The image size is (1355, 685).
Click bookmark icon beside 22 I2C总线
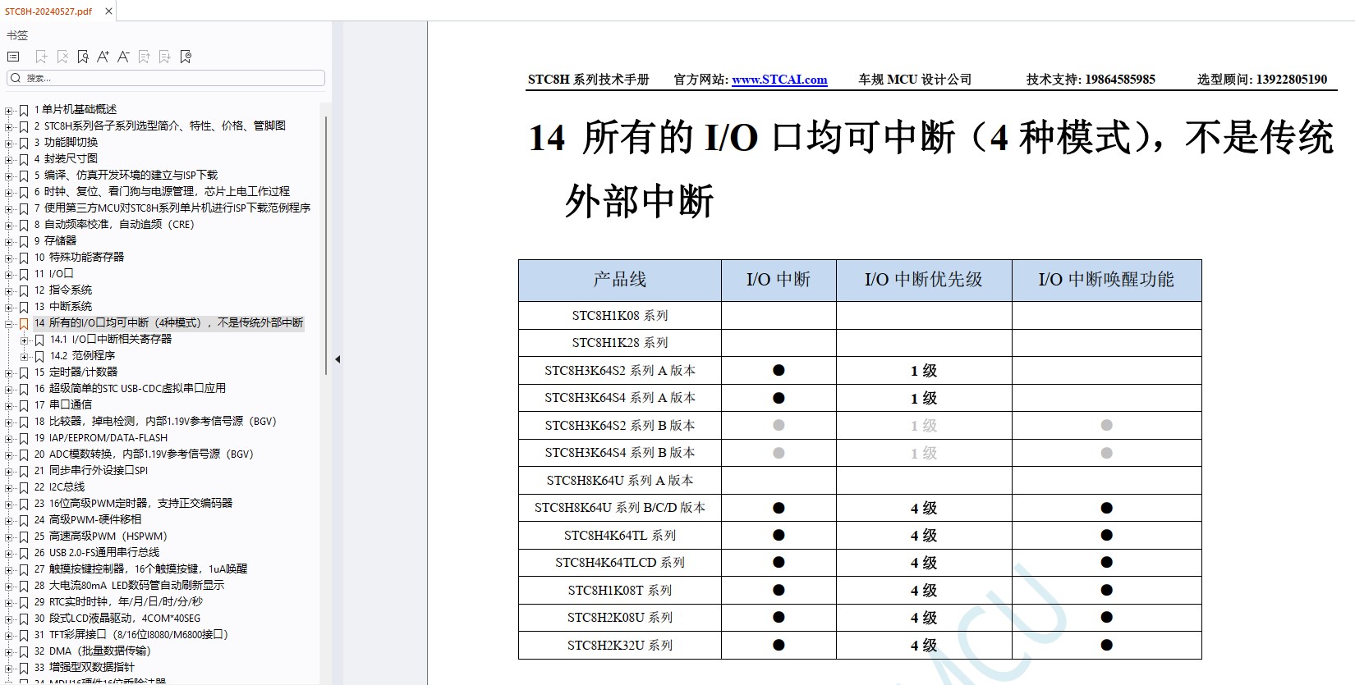24,487
